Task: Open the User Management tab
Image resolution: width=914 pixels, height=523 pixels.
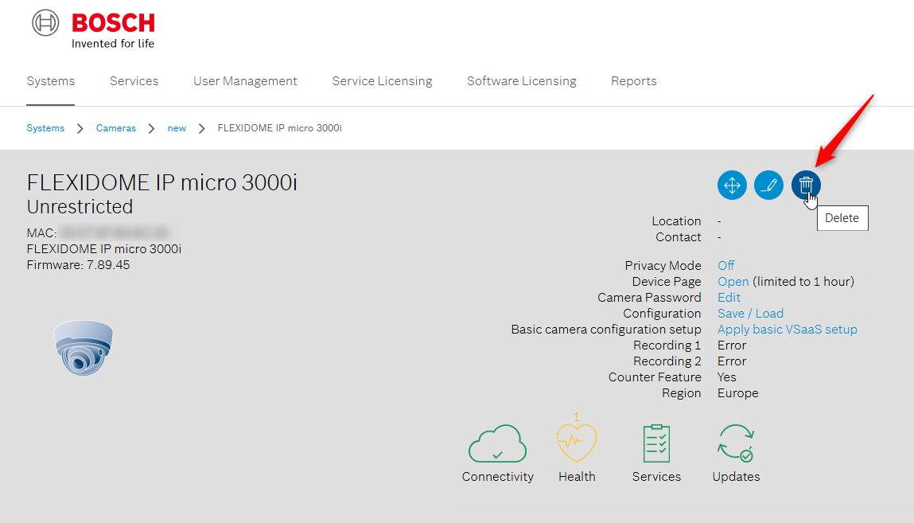Action: 245,81
